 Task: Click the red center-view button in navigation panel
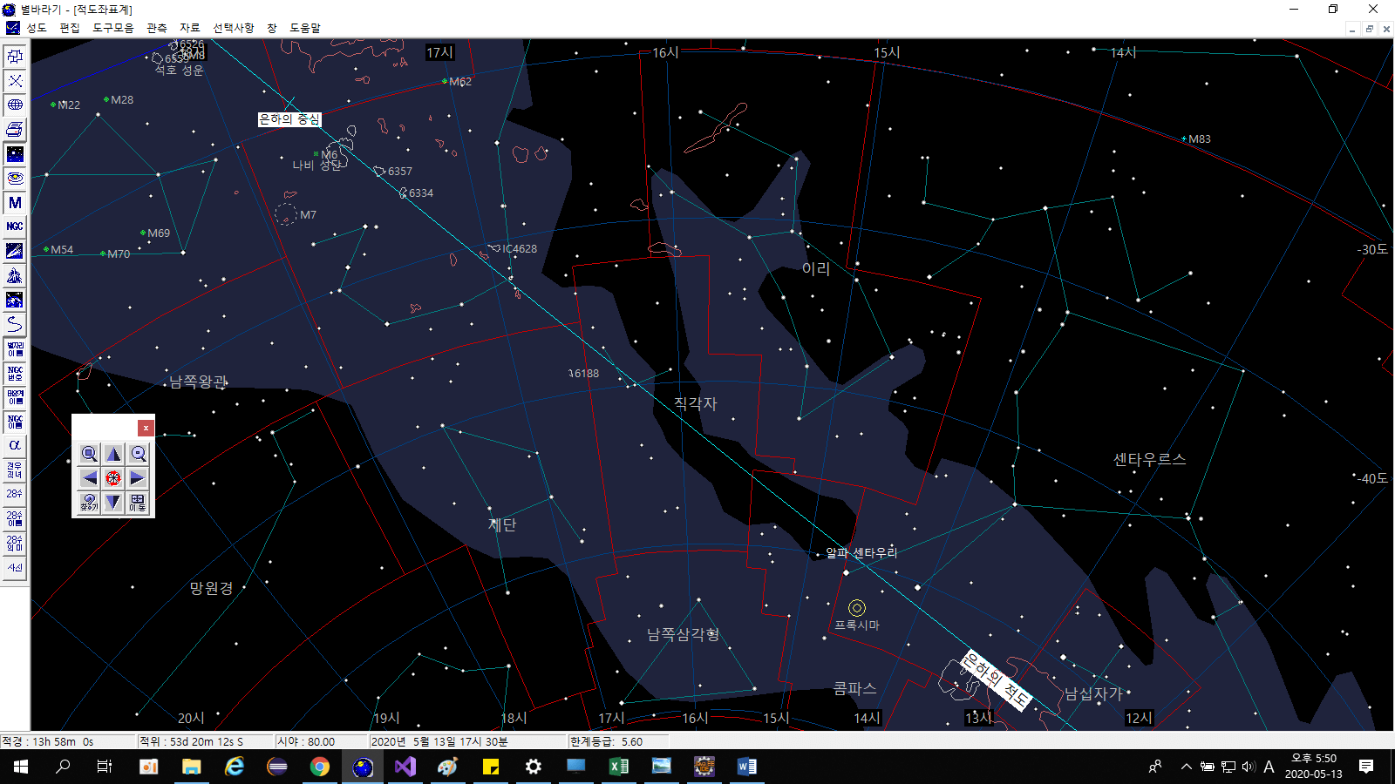click(113, 478)
